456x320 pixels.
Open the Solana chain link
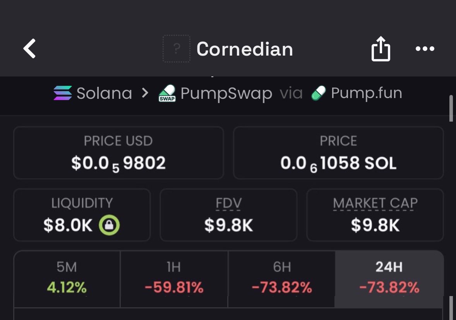(104, 93)
